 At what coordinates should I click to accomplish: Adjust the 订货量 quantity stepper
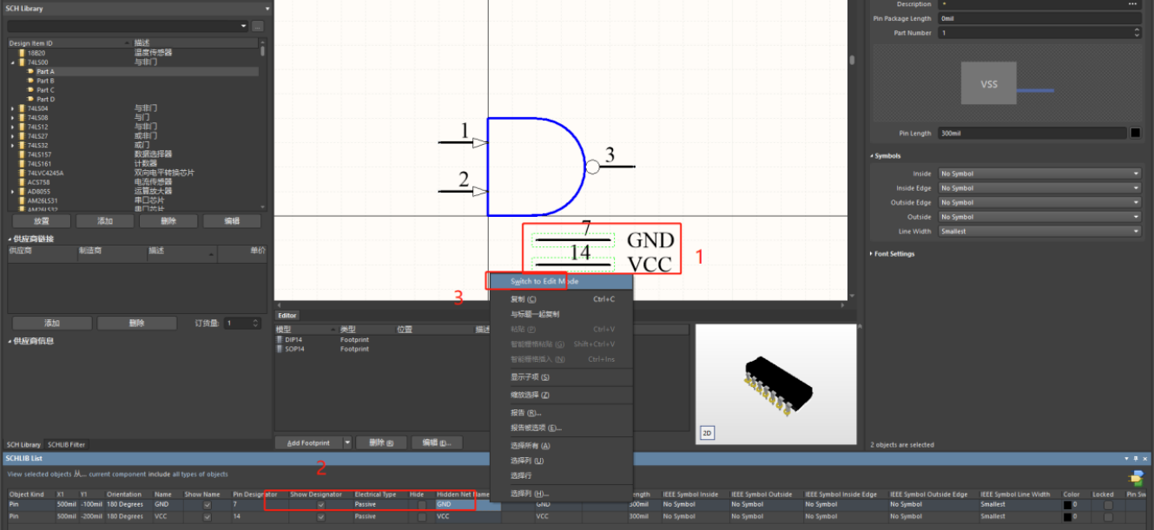255,323
